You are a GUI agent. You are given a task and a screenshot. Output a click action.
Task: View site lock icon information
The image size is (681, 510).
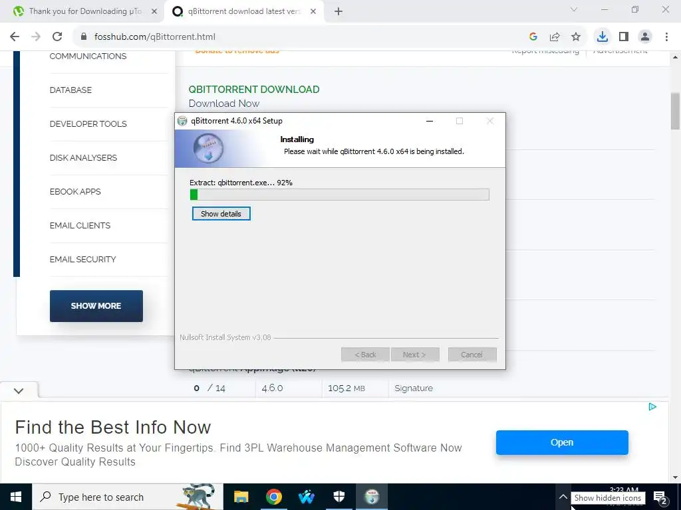[84, 37]
